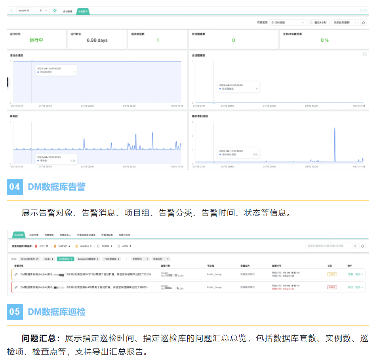Click 恢复 on the SYSTEM tablespace alarm

pyautogui.click(x=350, y=274)
